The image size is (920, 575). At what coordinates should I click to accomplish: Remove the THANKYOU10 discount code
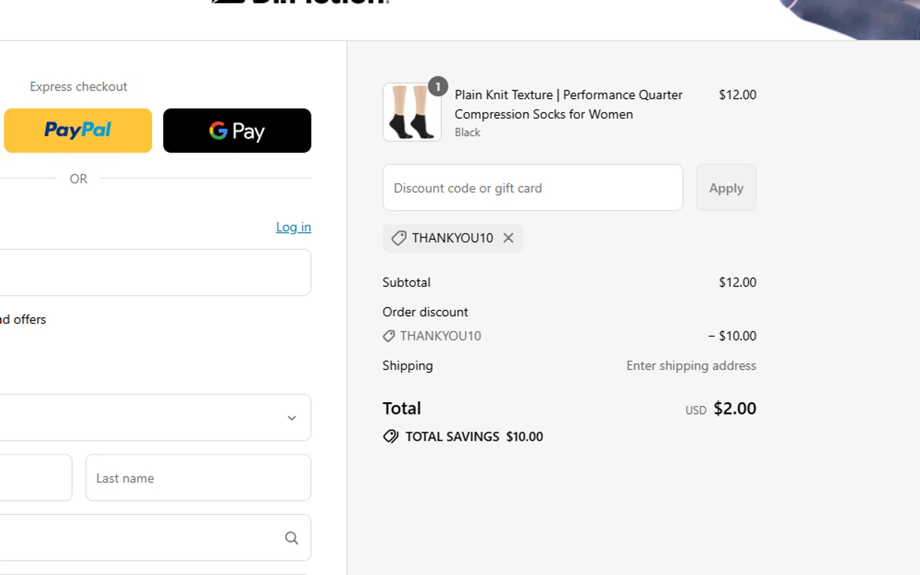(x=508, y=238)
